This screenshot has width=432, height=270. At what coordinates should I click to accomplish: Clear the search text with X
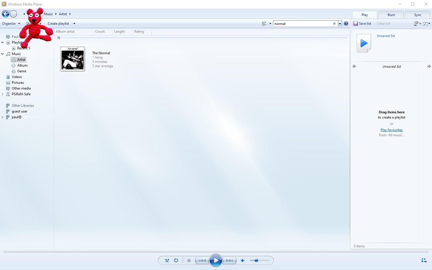(334, 24)
